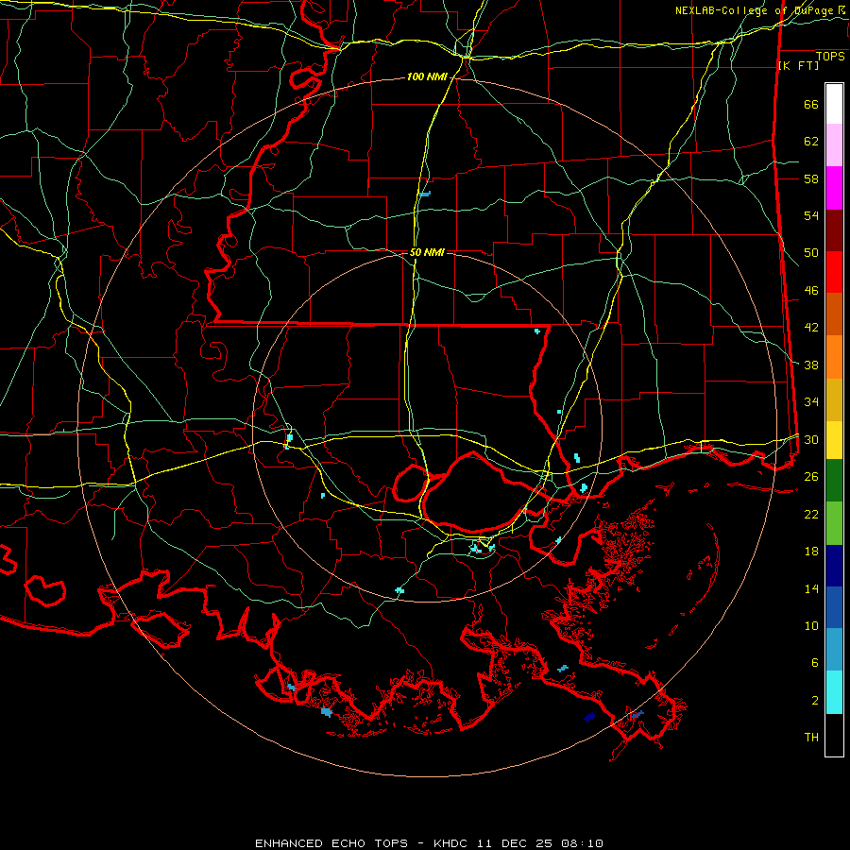
Task: Click the 50 value on the scale
Action: (811, 253)
